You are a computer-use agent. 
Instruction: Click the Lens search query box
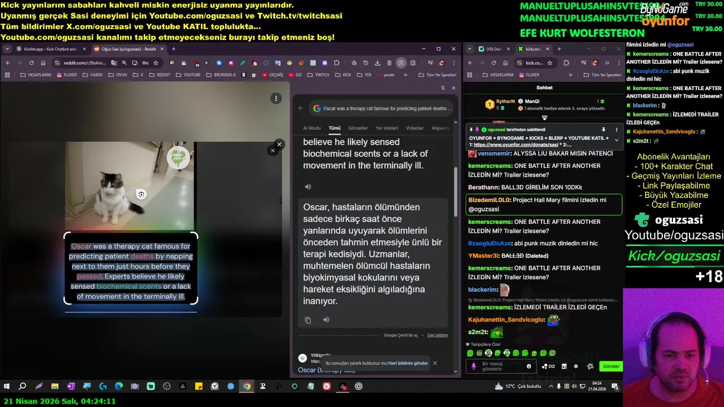pos(382,109)
